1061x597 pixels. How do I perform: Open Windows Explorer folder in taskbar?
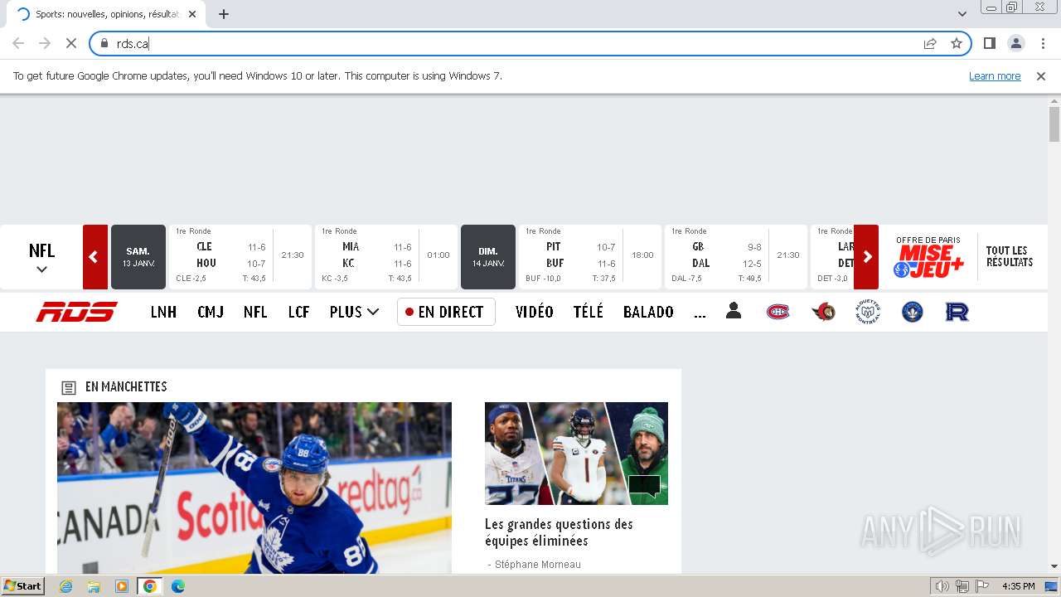(94, 586)
